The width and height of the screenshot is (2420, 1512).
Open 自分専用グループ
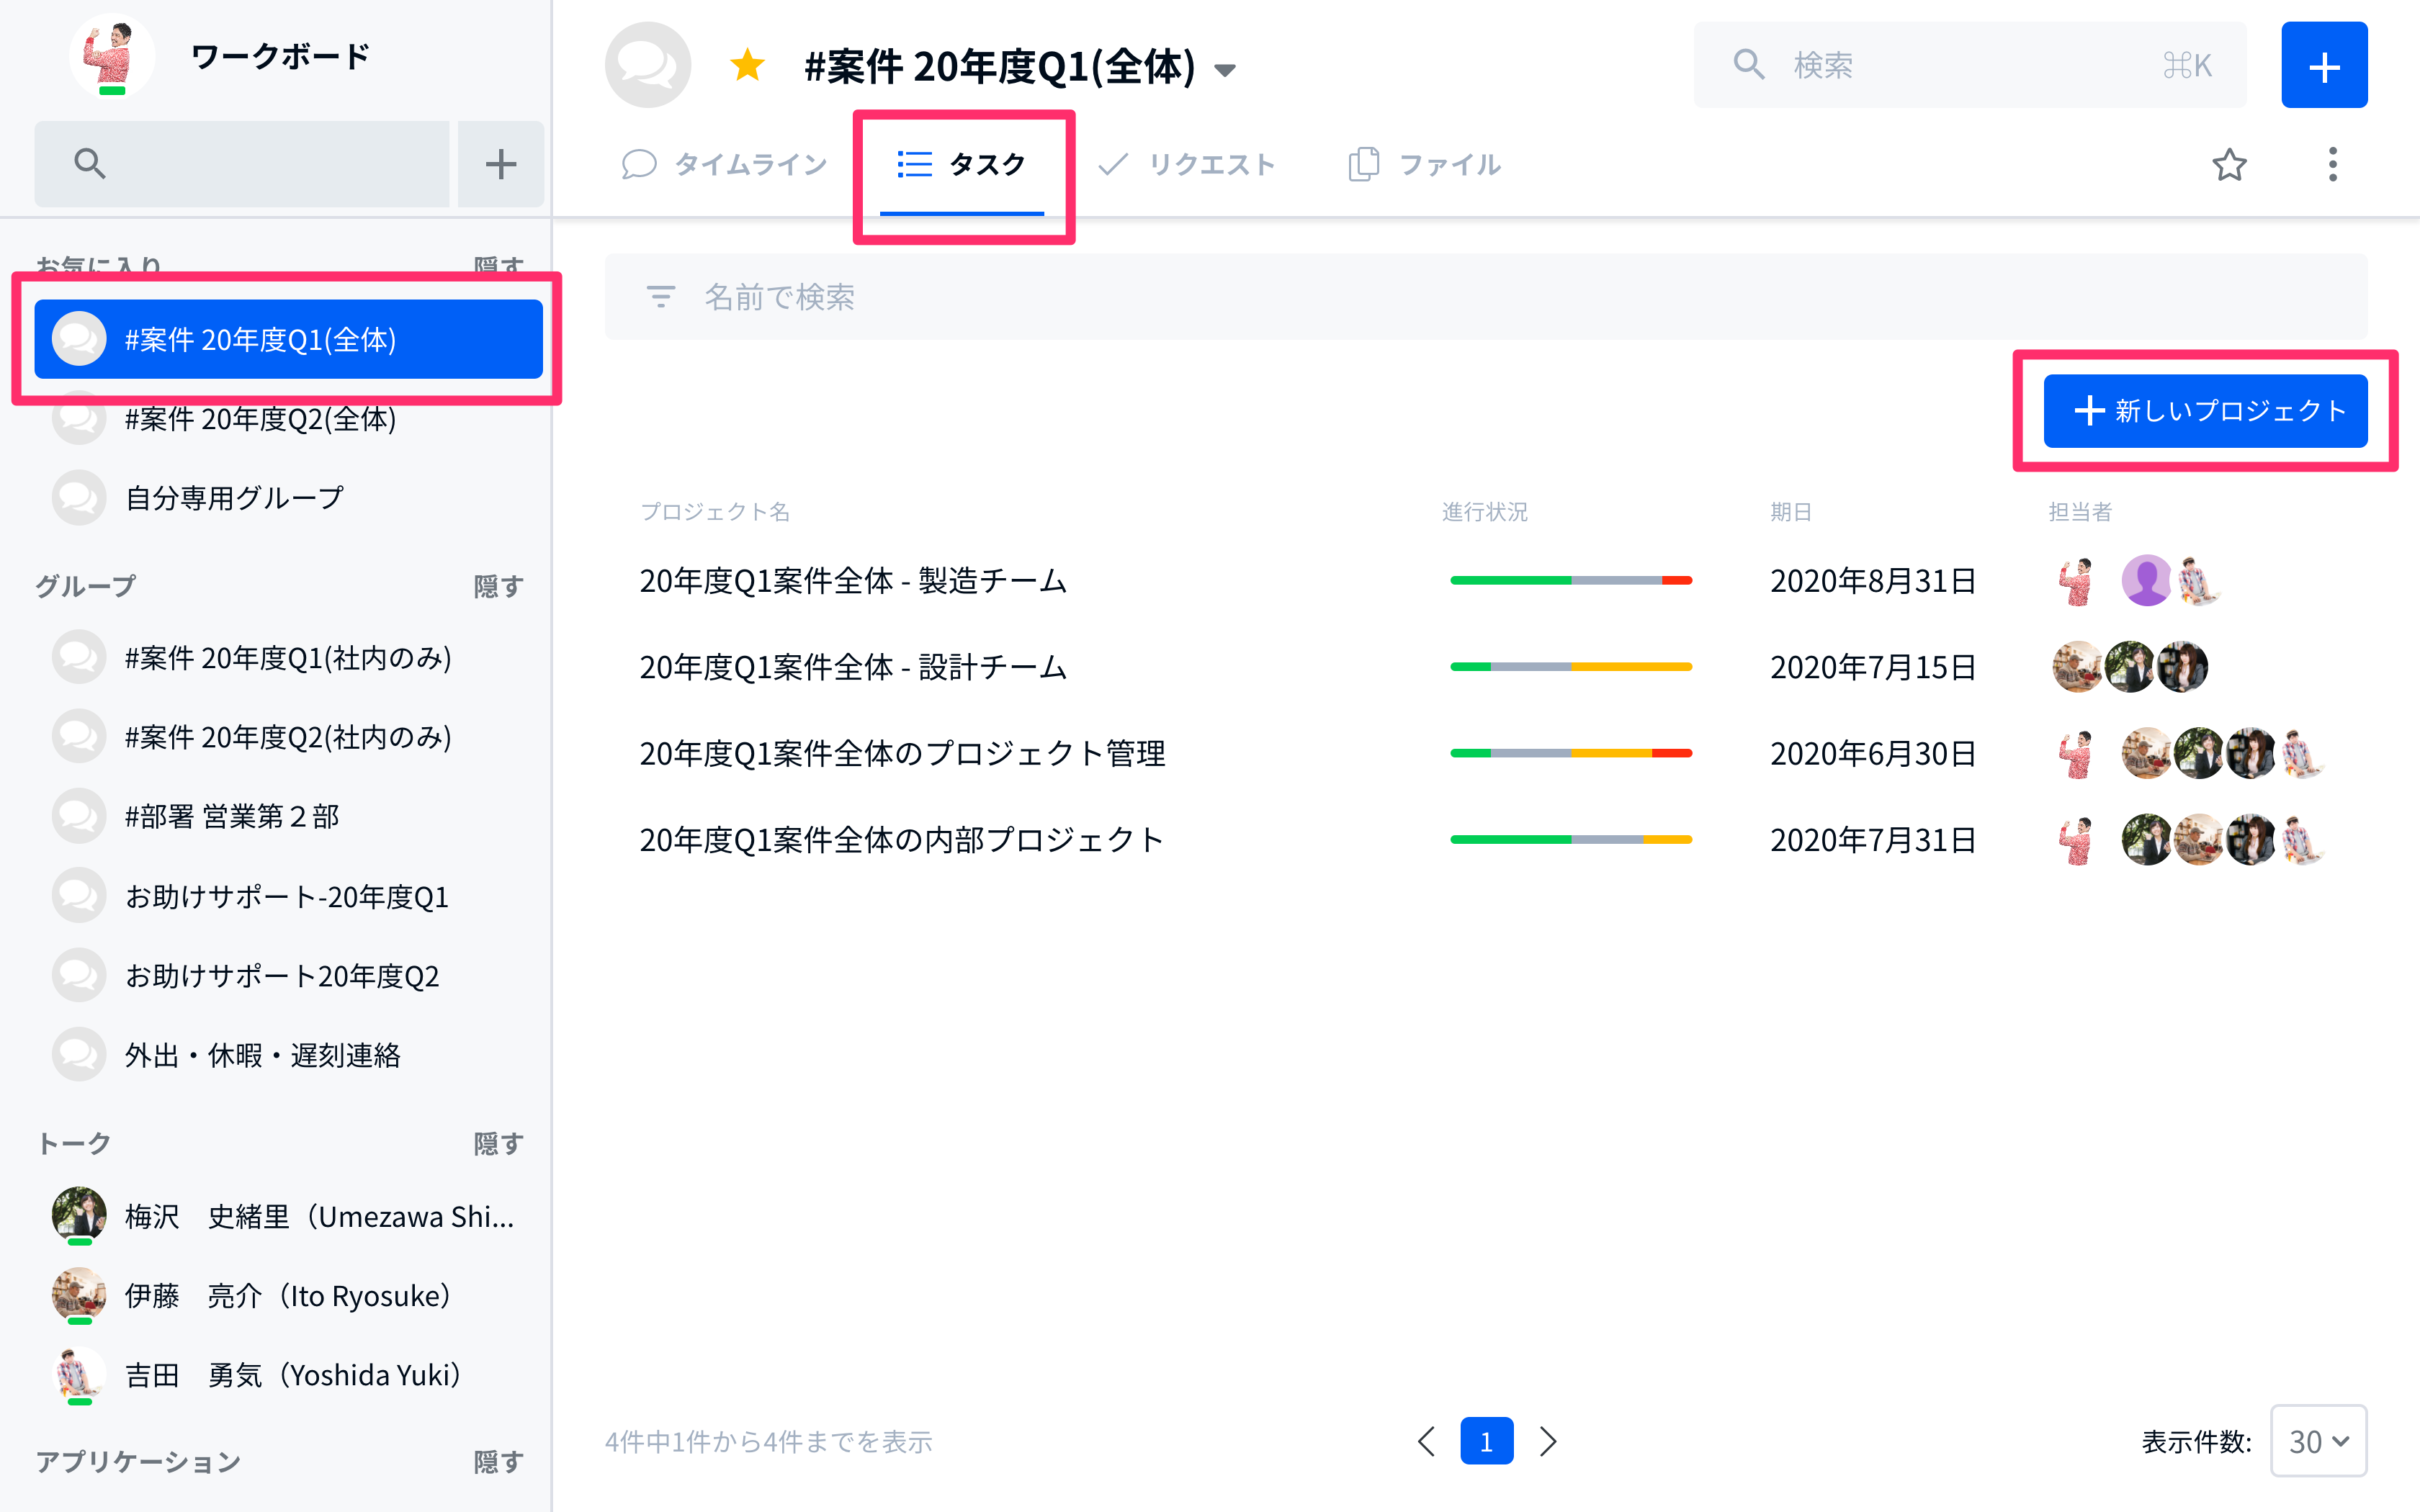(x=288, y=498)
